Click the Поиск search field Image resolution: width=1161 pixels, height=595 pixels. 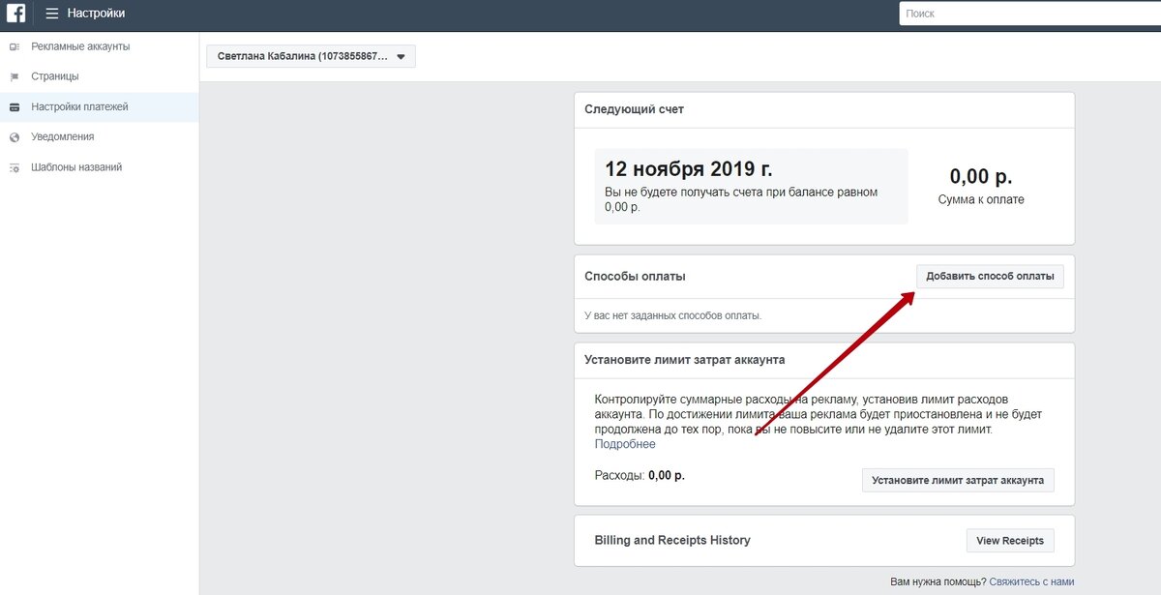pos(1029,14)
